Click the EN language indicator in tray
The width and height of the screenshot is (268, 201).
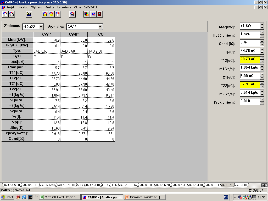226,197
